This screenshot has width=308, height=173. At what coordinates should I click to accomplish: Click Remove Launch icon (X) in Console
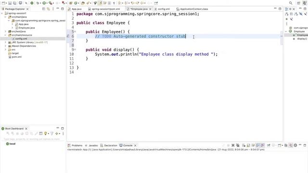point(233,145)
